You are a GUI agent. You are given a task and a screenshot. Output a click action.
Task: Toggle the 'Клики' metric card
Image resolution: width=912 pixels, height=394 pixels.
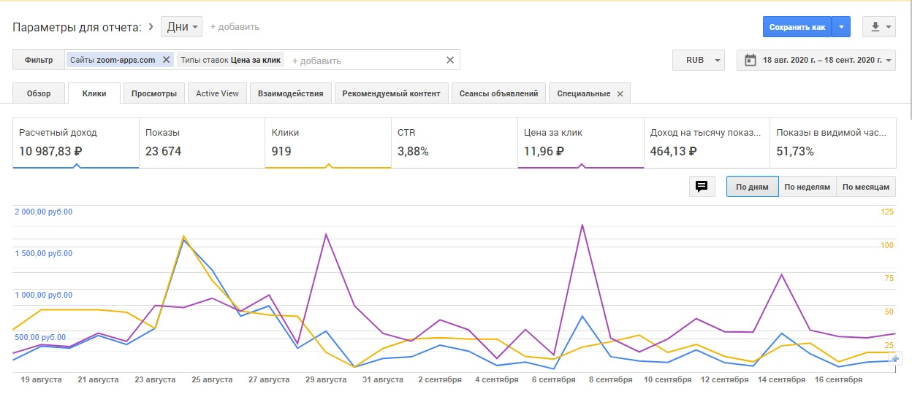click(327, 143)
